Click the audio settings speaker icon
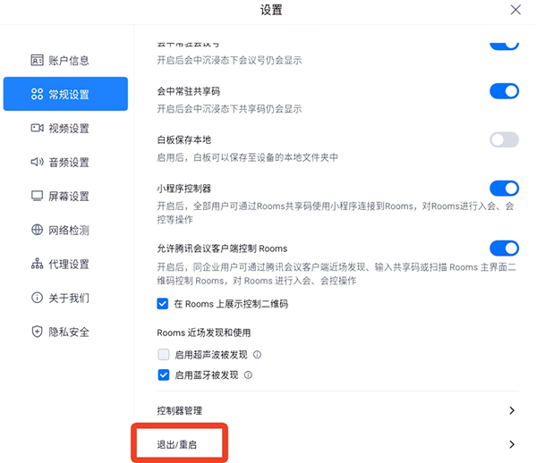Image resolution: width=537 pixels, height=463 pixels. 37,162
